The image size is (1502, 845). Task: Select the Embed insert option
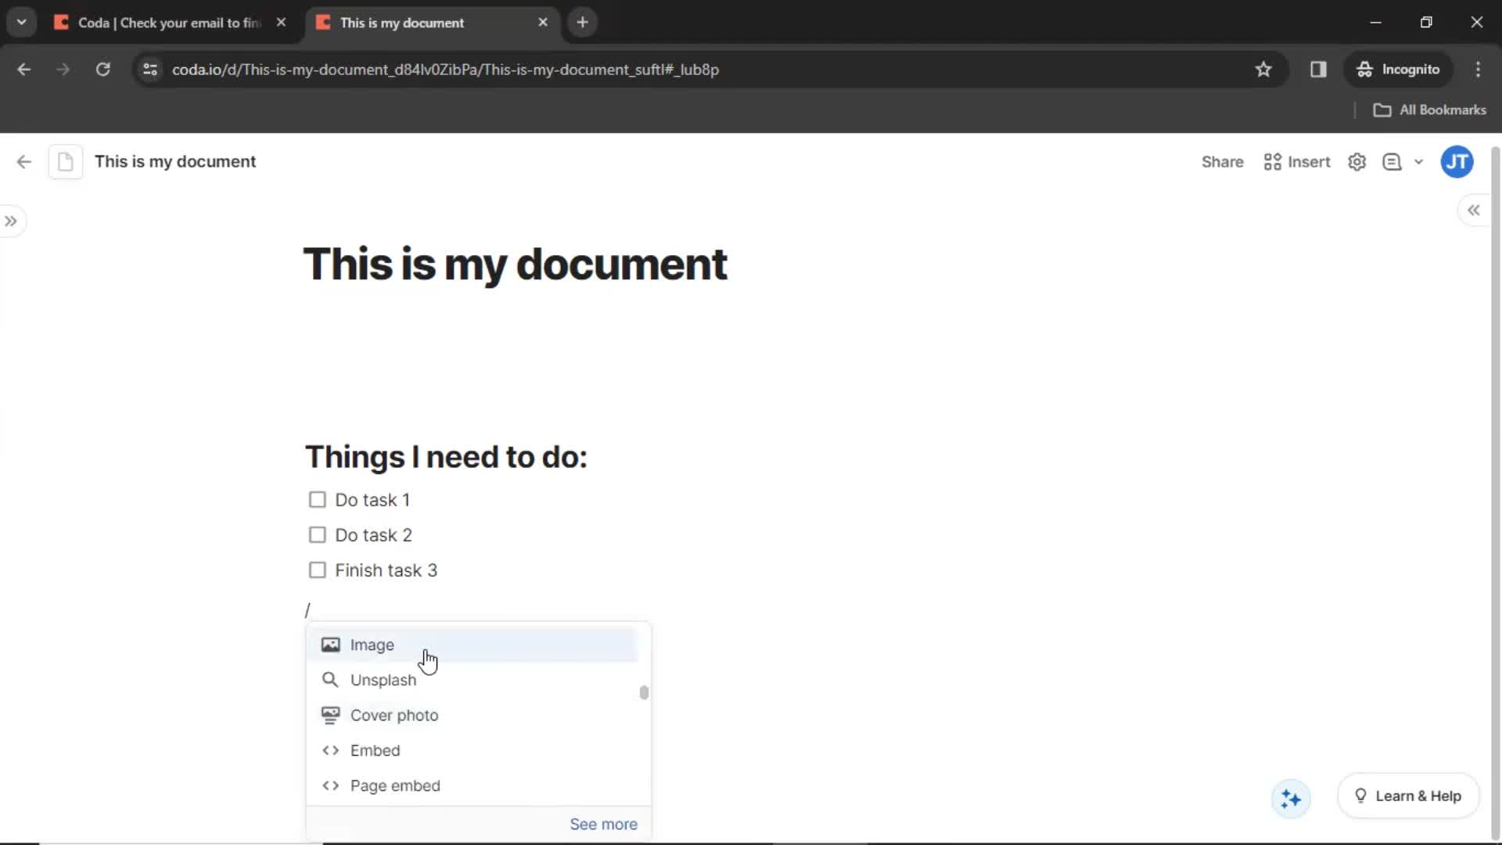coord(375,750)
